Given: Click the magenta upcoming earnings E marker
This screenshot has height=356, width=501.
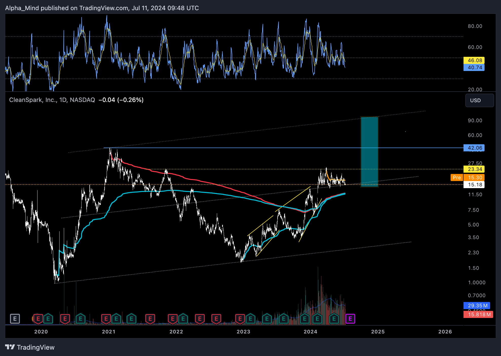Looking at the screenshot, I should click(x=350, y=319).
